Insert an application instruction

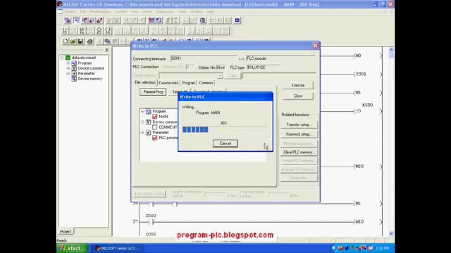coord(107,31)
